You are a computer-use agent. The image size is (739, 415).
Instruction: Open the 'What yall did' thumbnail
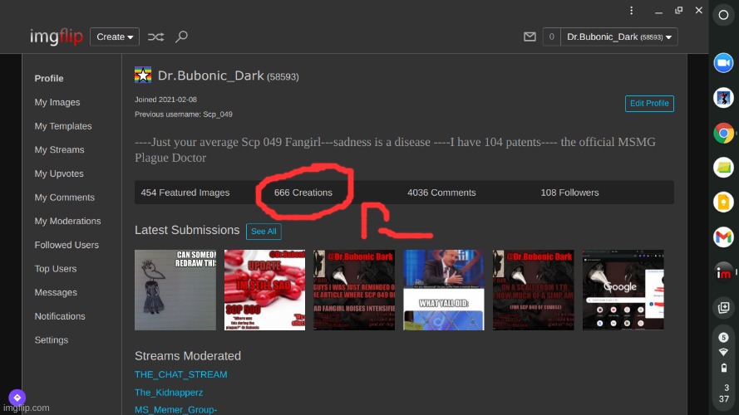pyautogui.click(x=444, y=290)
